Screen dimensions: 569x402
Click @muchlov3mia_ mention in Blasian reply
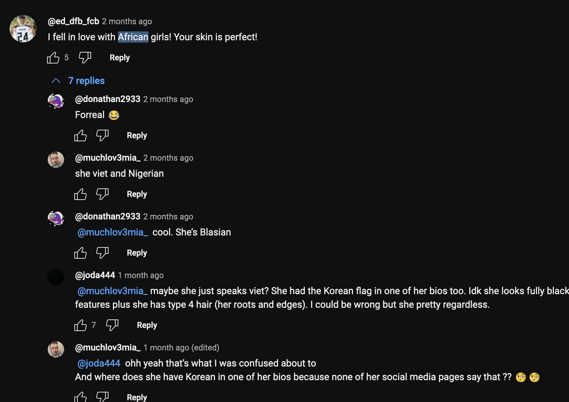pyautogui.click(x=113, y=232)
